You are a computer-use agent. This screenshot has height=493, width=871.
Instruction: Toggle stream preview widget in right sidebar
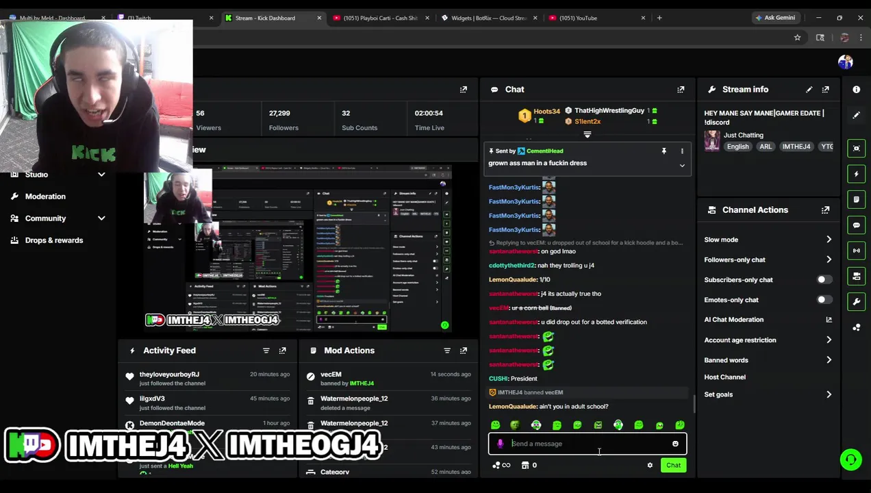pyautogui.click(x=856, y=149)
